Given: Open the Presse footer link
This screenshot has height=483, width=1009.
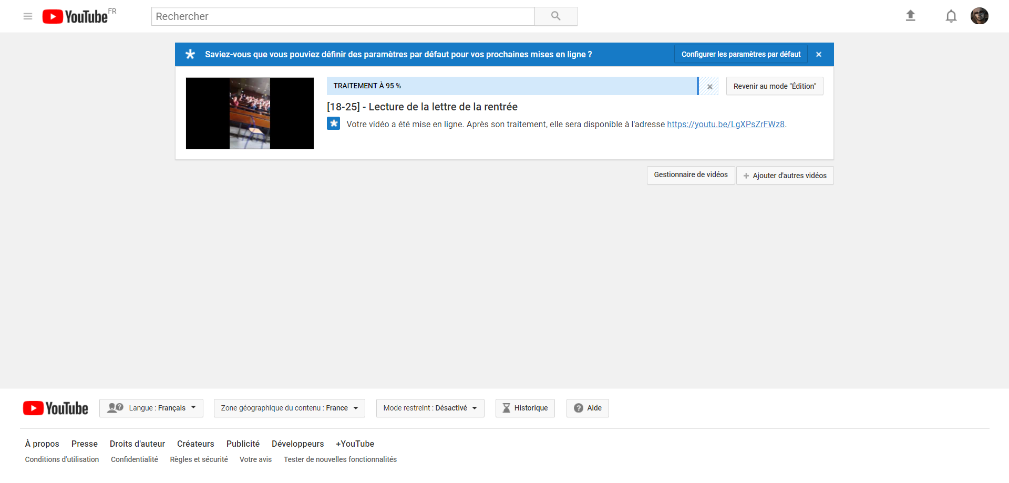Looking at the screenshot, I should tap(85, 444).
